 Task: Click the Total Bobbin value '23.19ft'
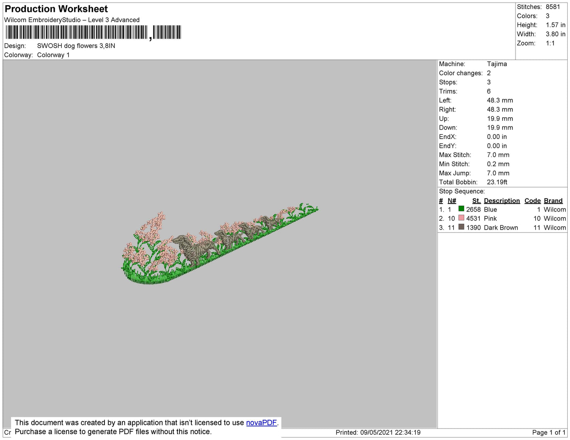pyautogui.click(x=497, y=182)
